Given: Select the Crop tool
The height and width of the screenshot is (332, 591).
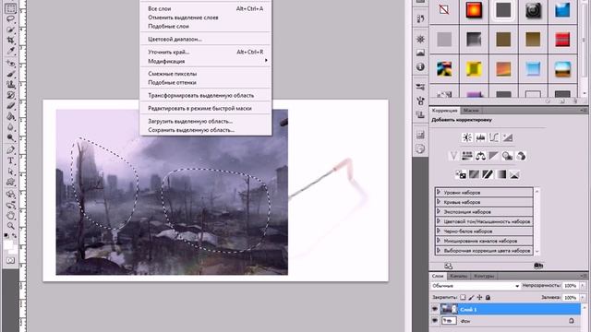Looking at the screenshot, I should tap(10, 40).
